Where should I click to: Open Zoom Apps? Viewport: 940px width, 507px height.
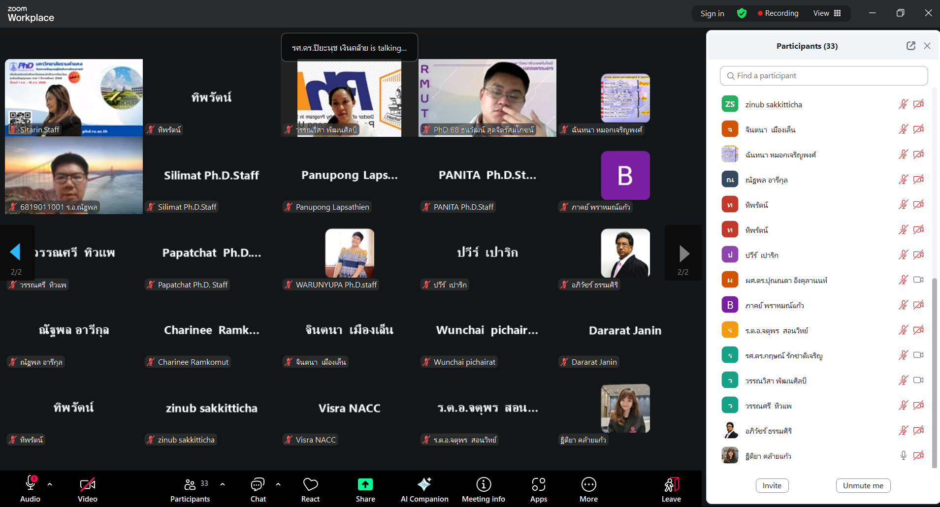tap(539, 489)
